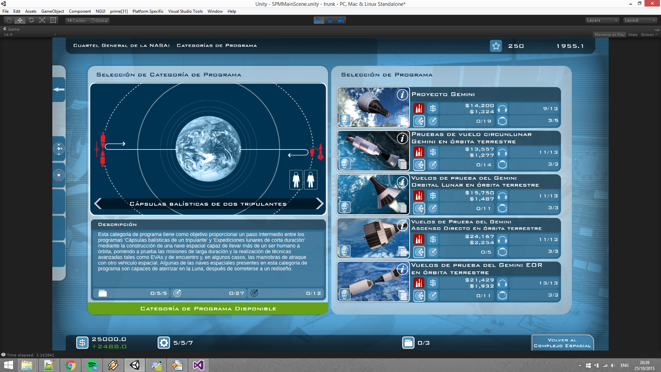
Task: Show next program category with right chevron
Action: point(319,204)
